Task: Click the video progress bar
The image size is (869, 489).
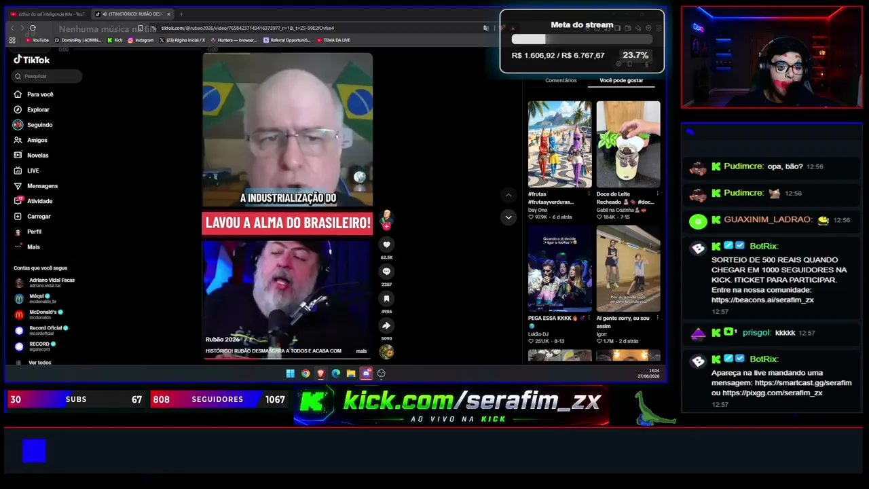Action: 287,358
